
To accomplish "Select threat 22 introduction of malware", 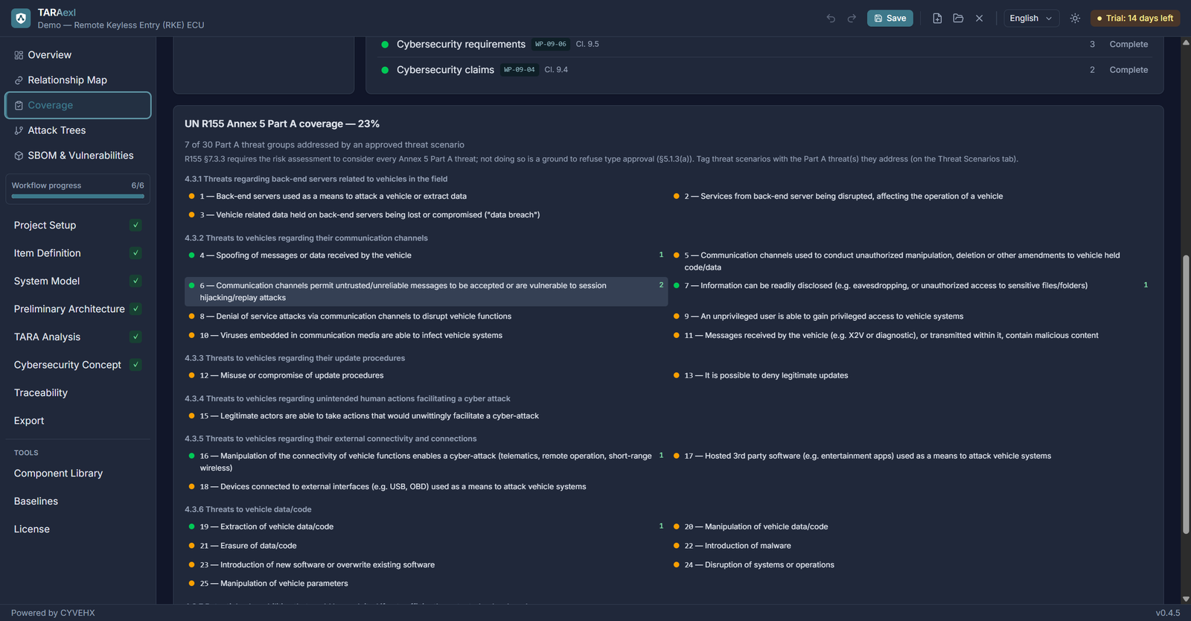I will tap(910, 546).
